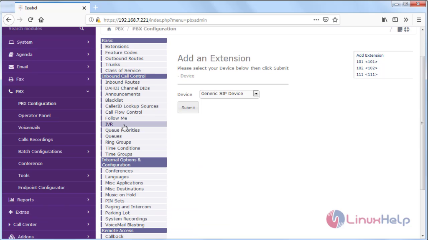Image resolution: width=428 pixels, height=240 pixels.
Task: Click Add Extension in right list
Action: 370,55
